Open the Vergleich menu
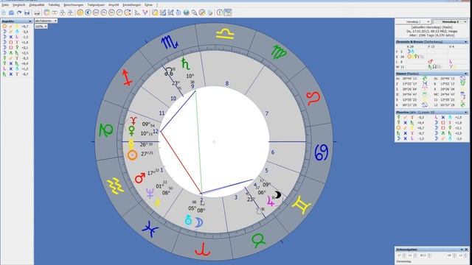Viewport: 472px width, 265px height. point(18,5)
